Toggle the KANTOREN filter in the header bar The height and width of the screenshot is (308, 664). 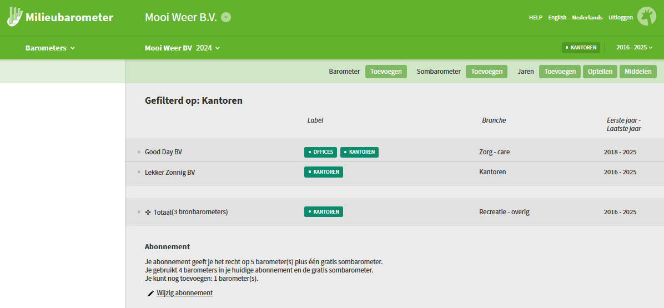(x=581, y=48)
